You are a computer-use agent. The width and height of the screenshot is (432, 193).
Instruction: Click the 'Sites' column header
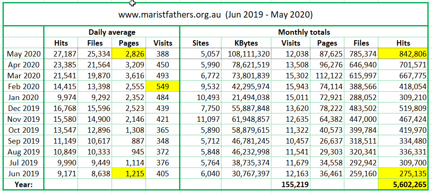click(x=200, y=43)
